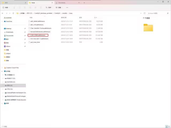Click the search magnifier icon
Image resolution: width=171 pixels, height=128 pixels.
[168, 13]
